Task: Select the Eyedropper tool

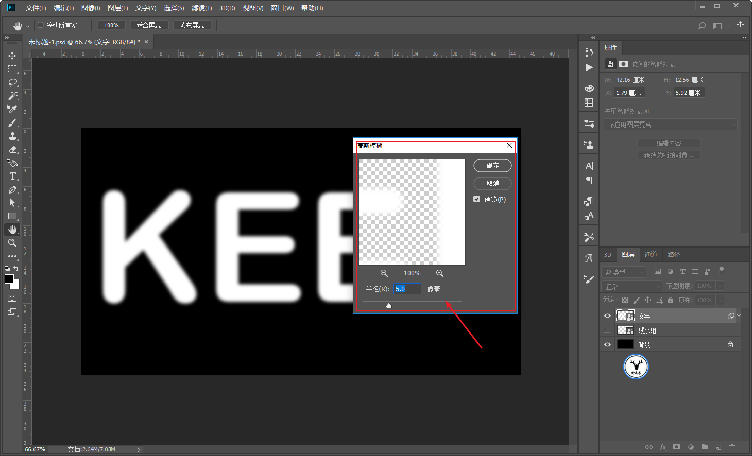Action: pyautogui.click(x=12, y=109)
